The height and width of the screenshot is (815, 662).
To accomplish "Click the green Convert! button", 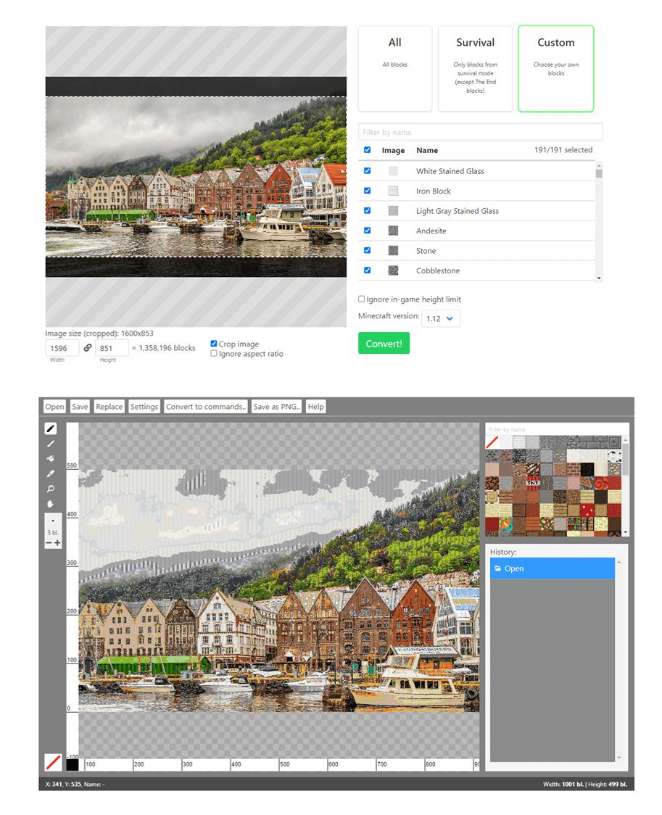I will click(x=384, y=343).
